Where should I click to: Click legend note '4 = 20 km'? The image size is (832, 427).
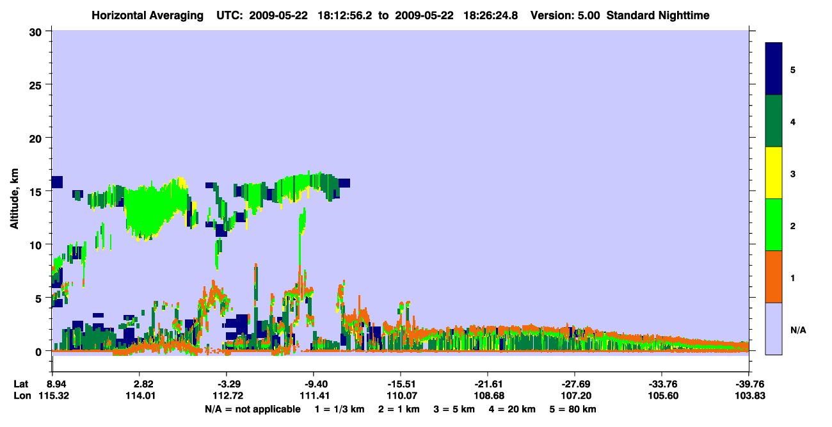513,409
